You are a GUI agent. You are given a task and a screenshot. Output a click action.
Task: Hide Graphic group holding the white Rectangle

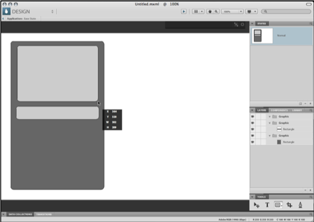coord(253,123)
